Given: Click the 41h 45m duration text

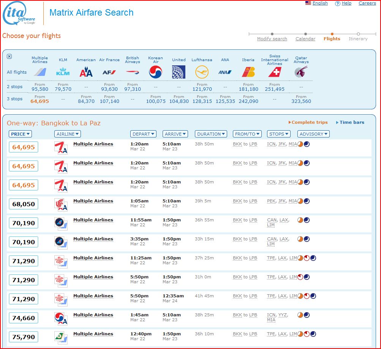Looking at the screenshot, I should click(x=204, y=296).
